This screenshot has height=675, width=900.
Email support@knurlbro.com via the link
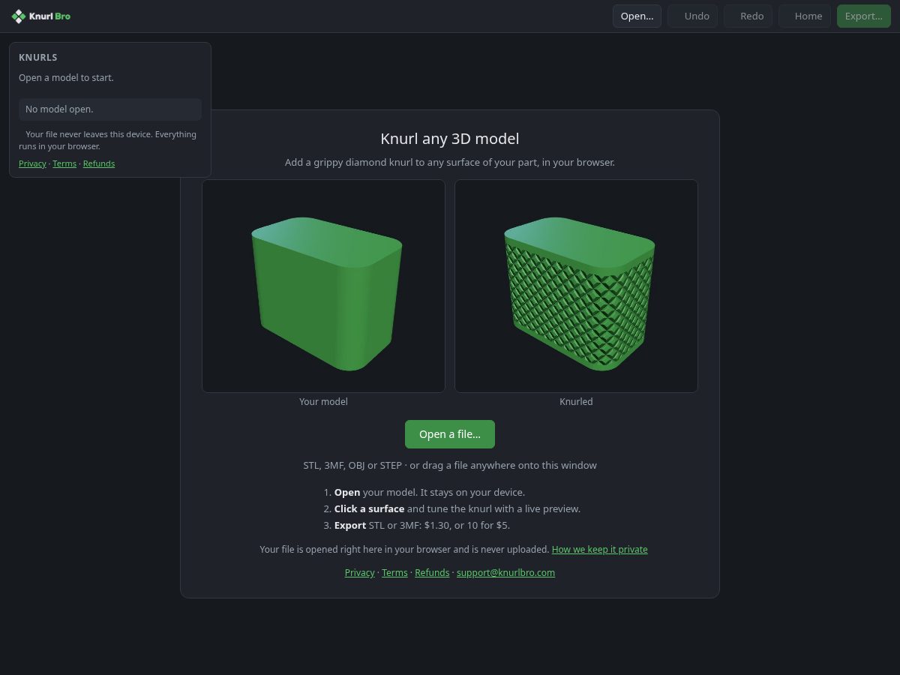[505, 573]
